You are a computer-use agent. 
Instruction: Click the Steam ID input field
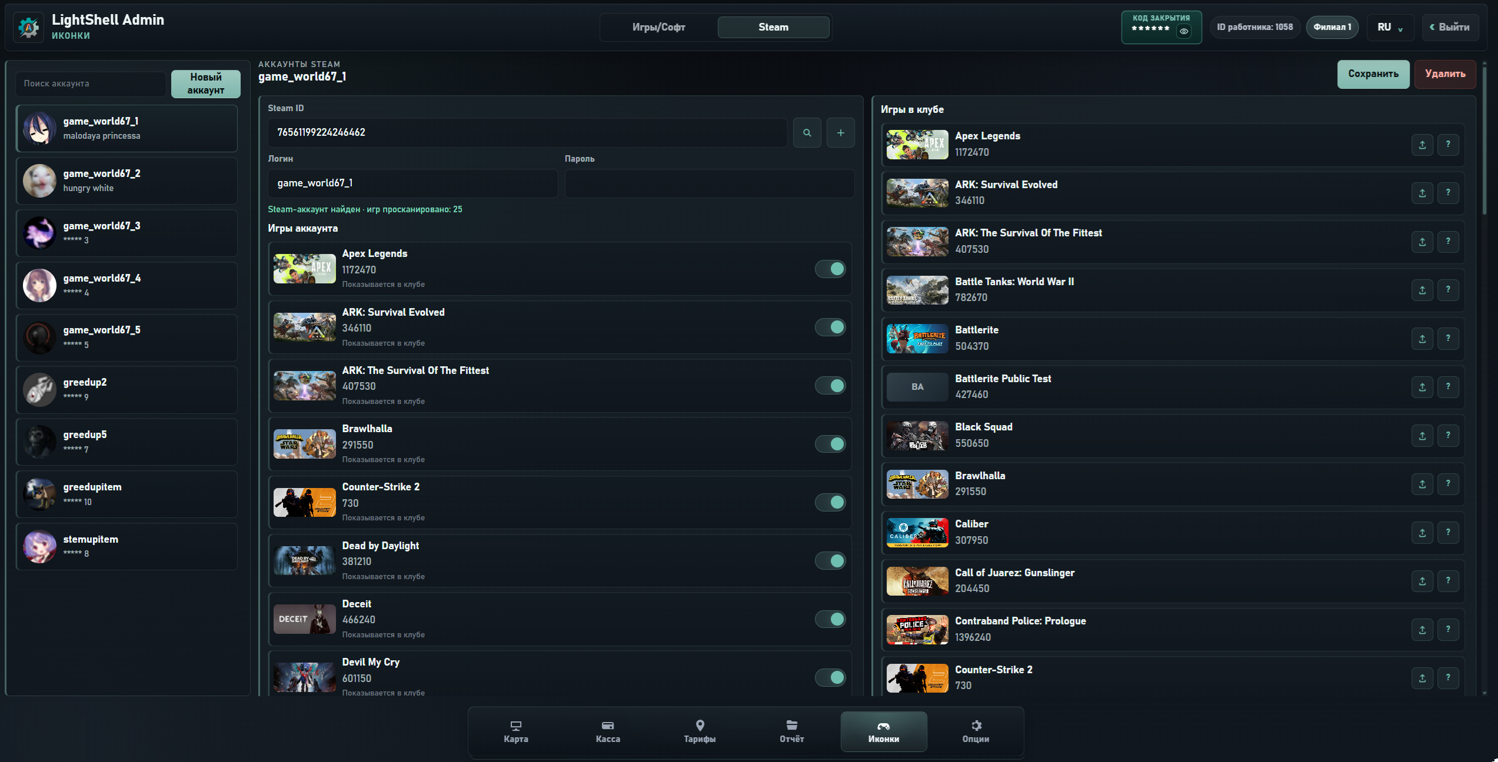[x=527, y=133]
